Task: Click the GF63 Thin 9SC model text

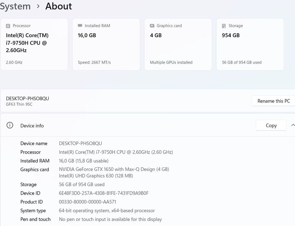Action: pyautogui.click(x=19, y=104)
